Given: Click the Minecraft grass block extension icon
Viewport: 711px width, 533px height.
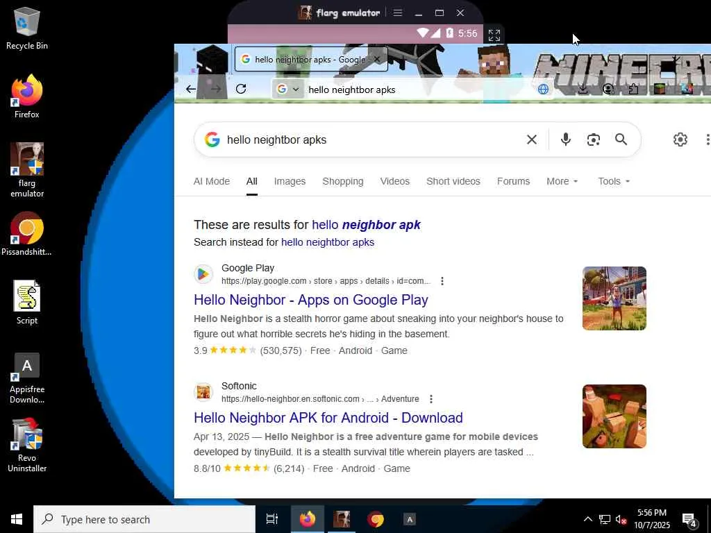Looking at the screenshot, I should point(660,90).
